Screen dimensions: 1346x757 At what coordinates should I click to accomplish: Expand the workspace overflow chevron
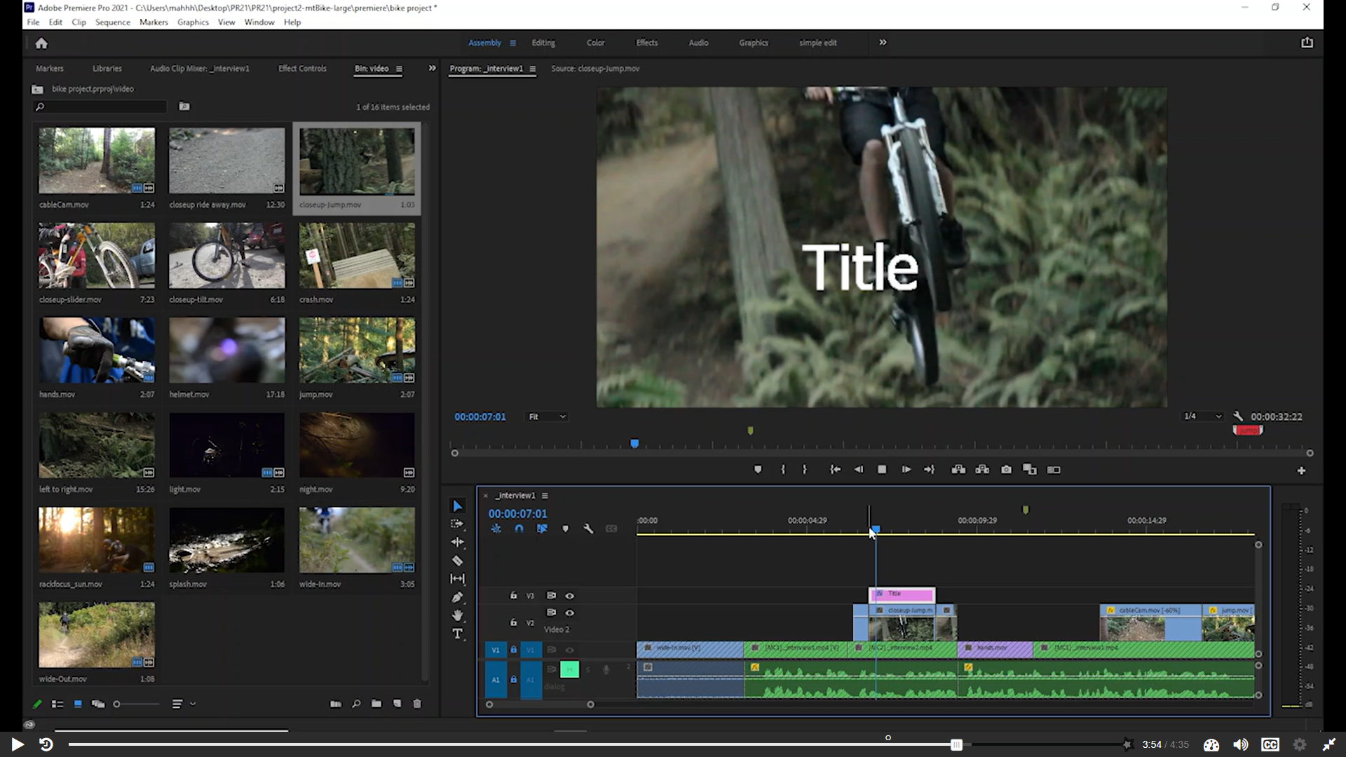point(883,43)
